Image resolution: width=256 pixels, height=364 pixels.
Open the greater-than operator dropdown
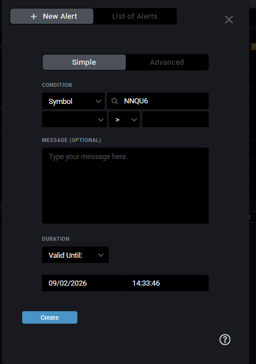[x=124, y=119]
